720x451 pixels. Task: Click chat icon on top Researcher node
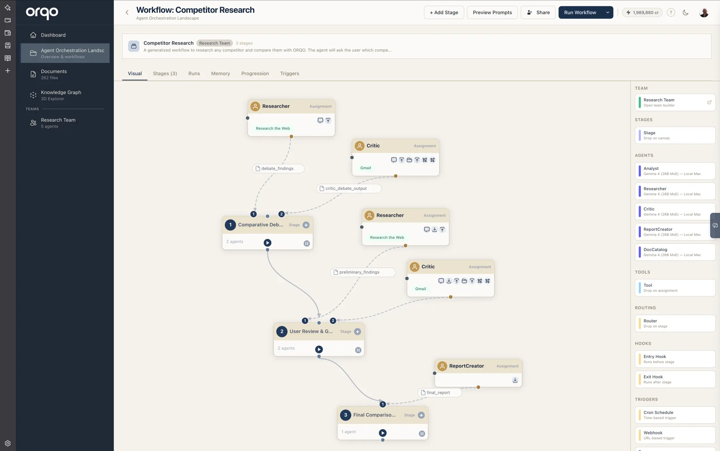320,120
